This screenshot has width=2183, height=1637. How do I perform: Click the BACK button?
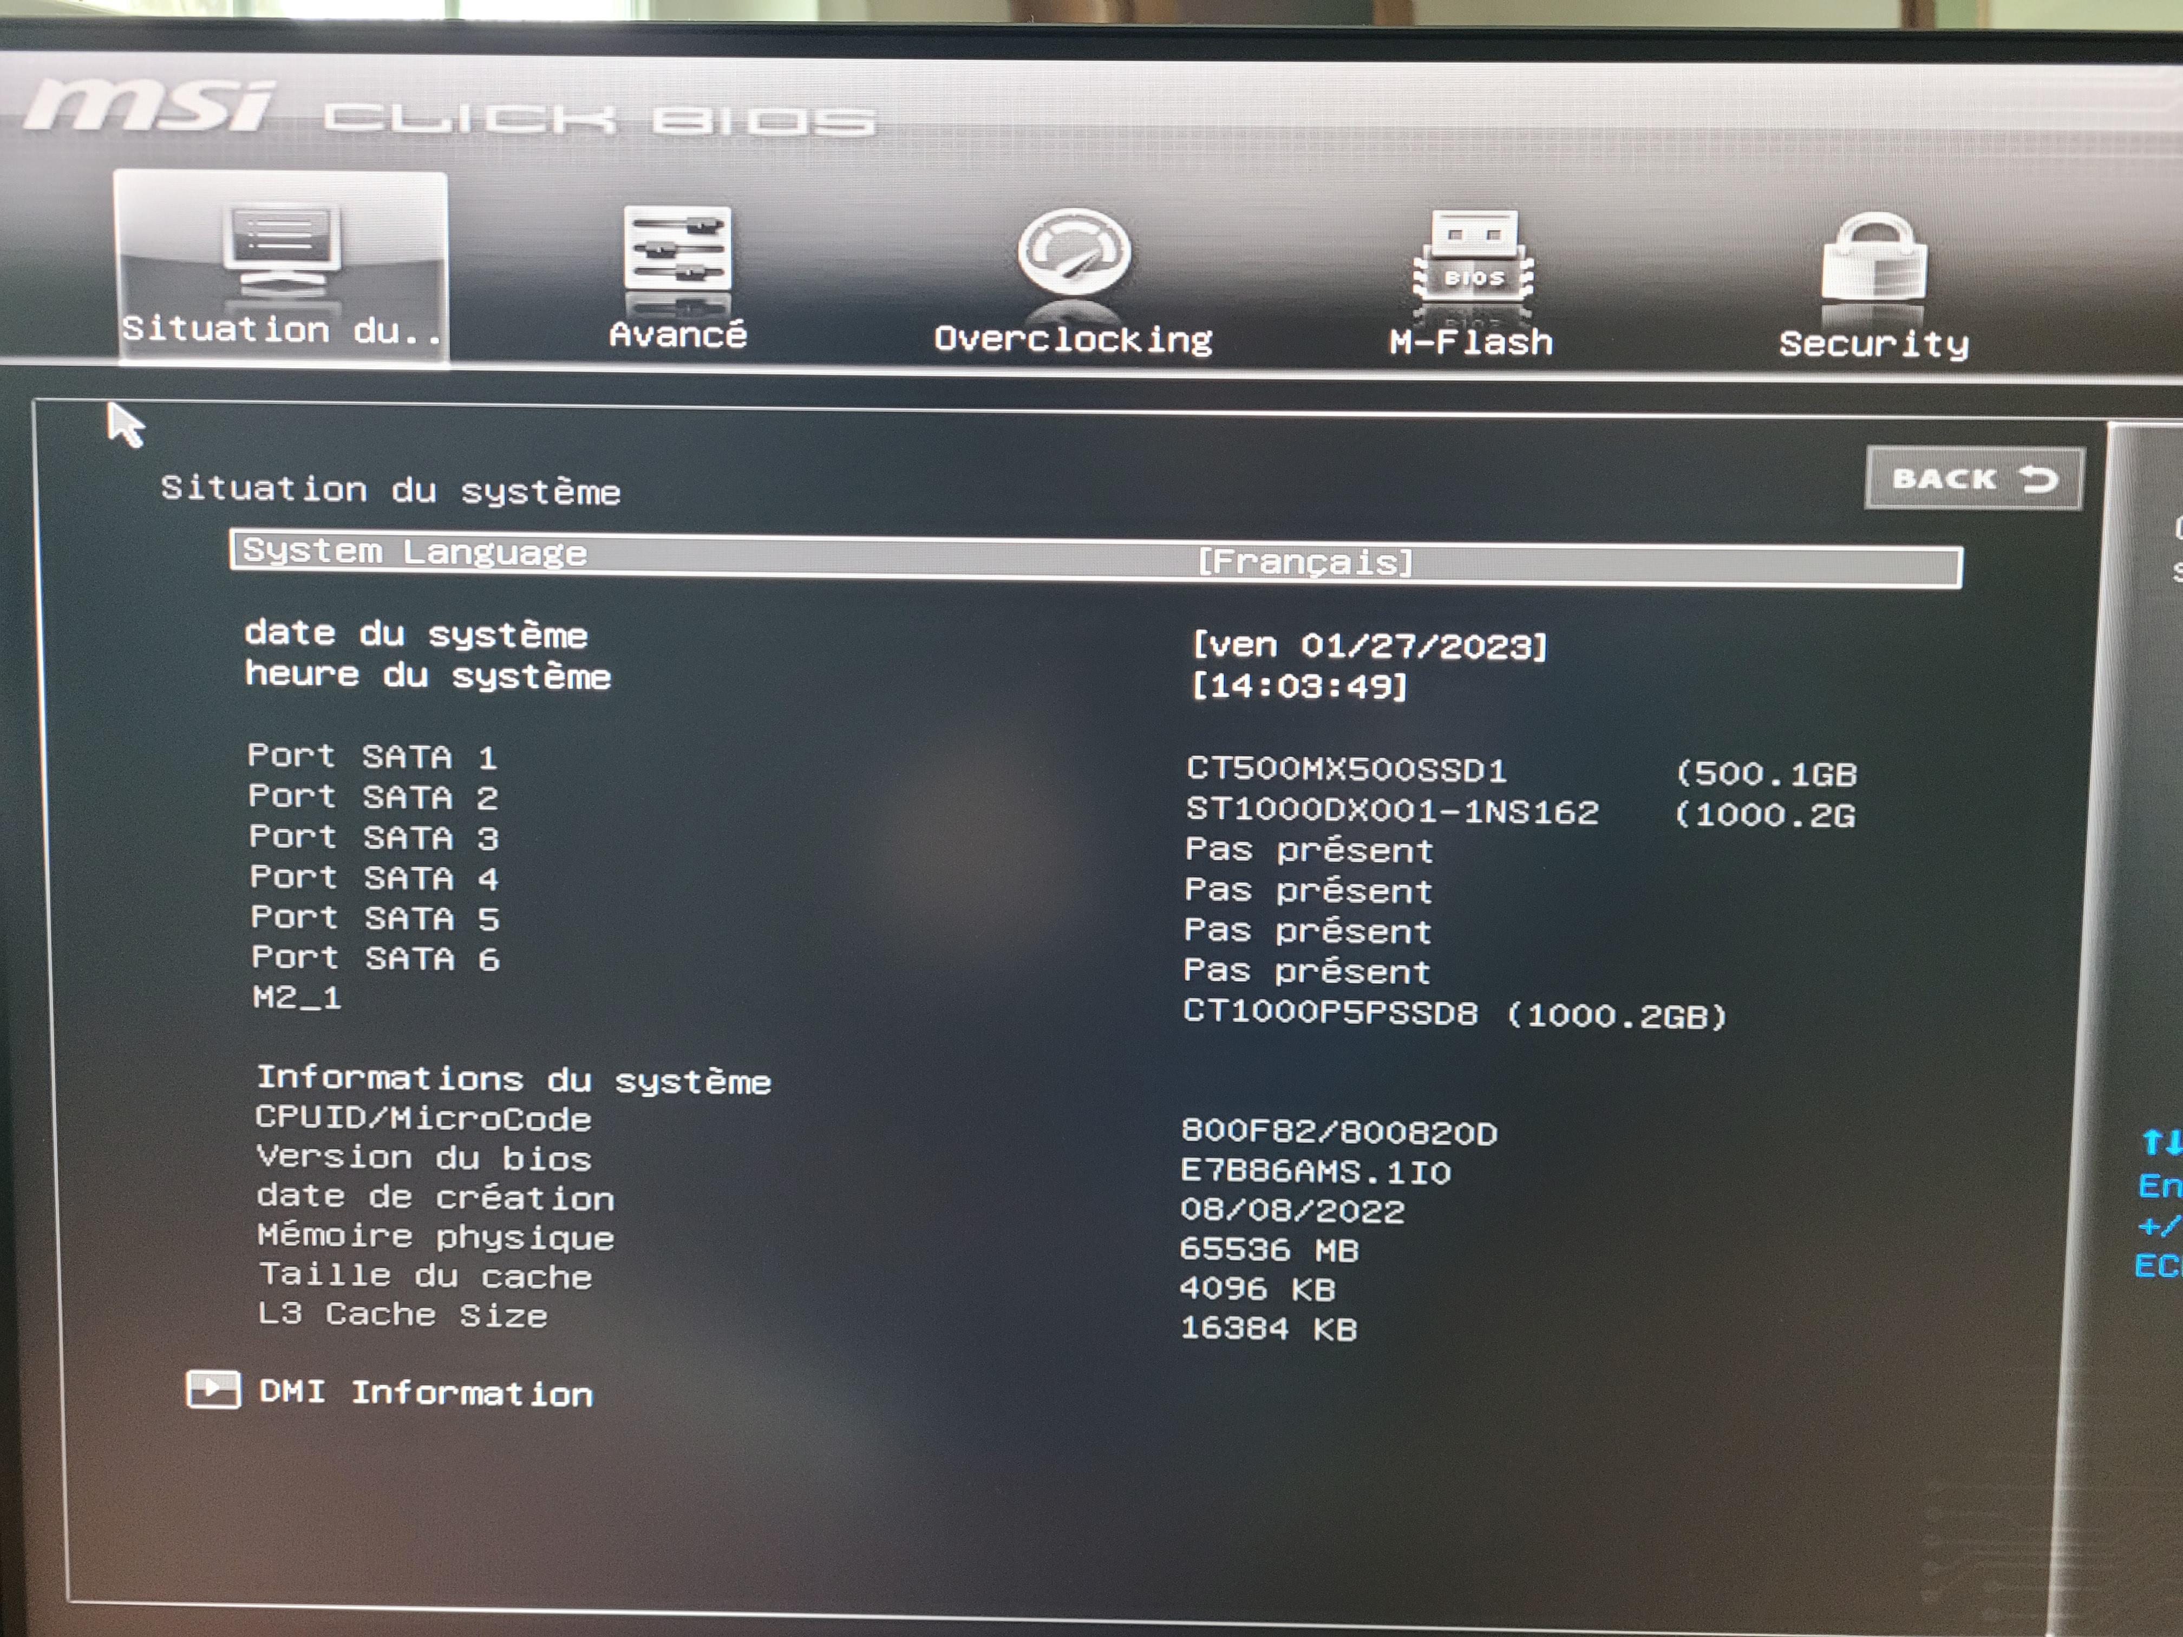1974,479
